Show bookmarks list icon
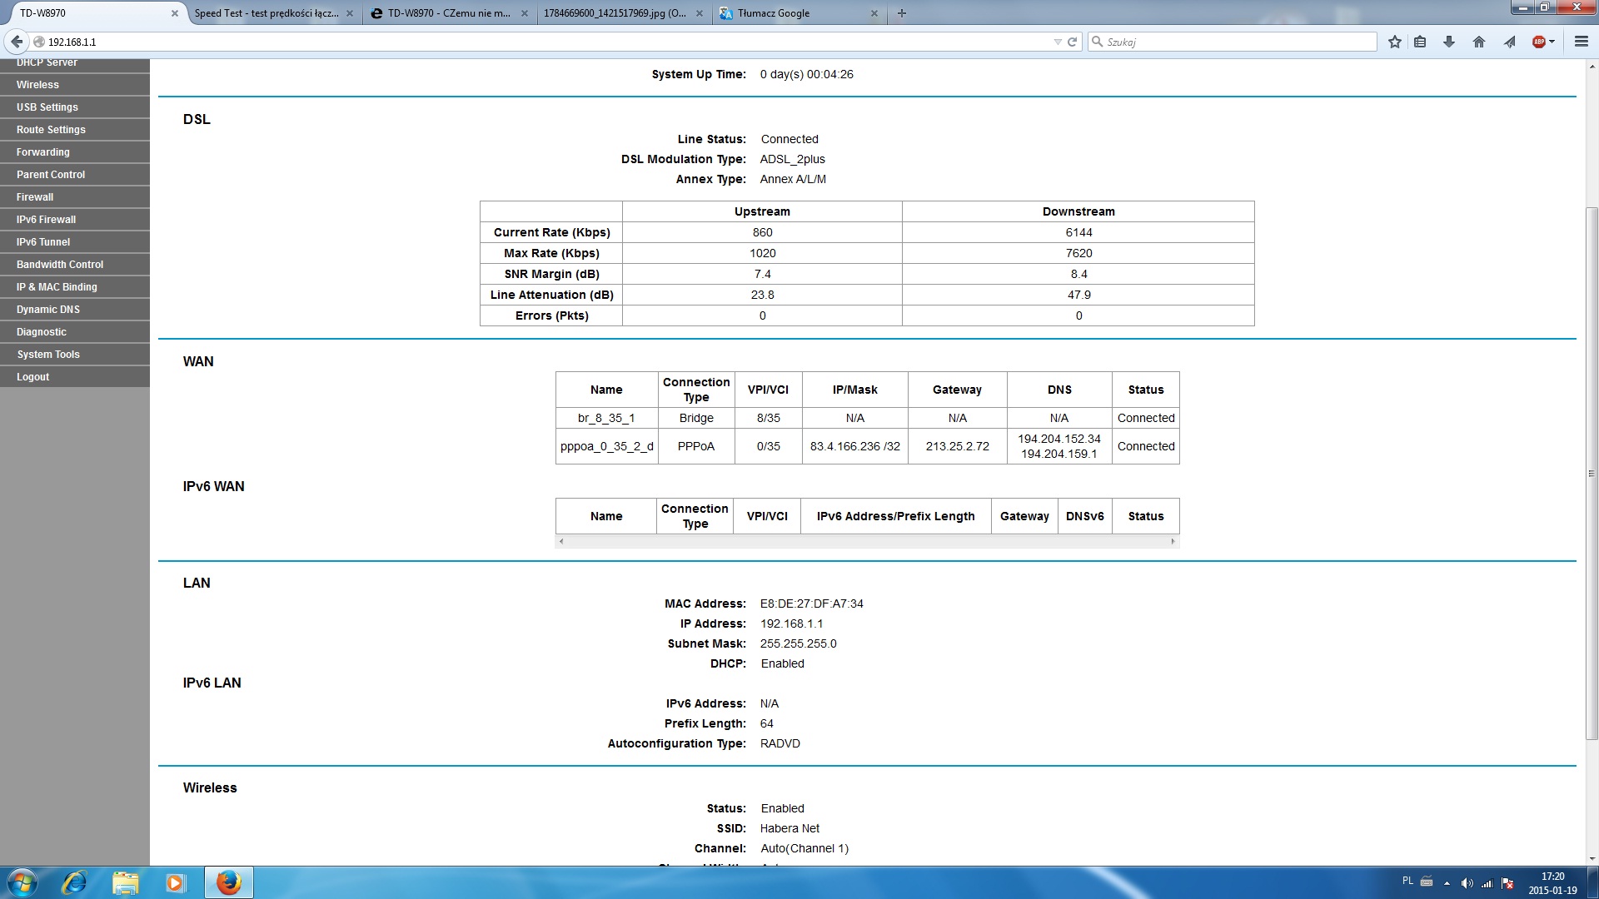1599x899 pixels. (x=1421, y=42)
